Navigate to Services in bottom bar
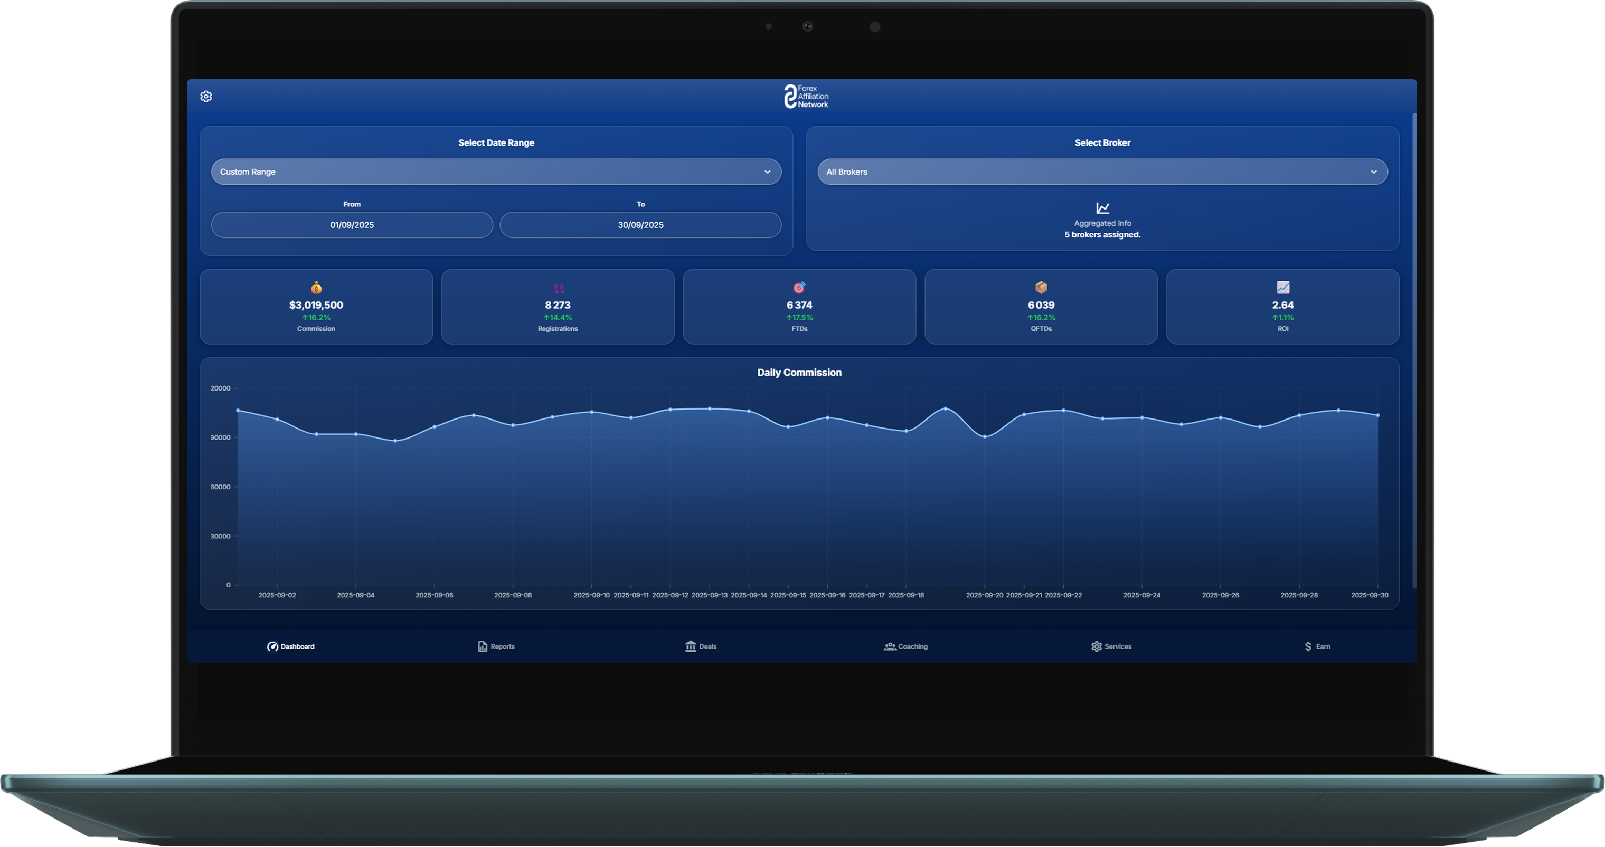The image size is (1605, 847). [1111, 646]
